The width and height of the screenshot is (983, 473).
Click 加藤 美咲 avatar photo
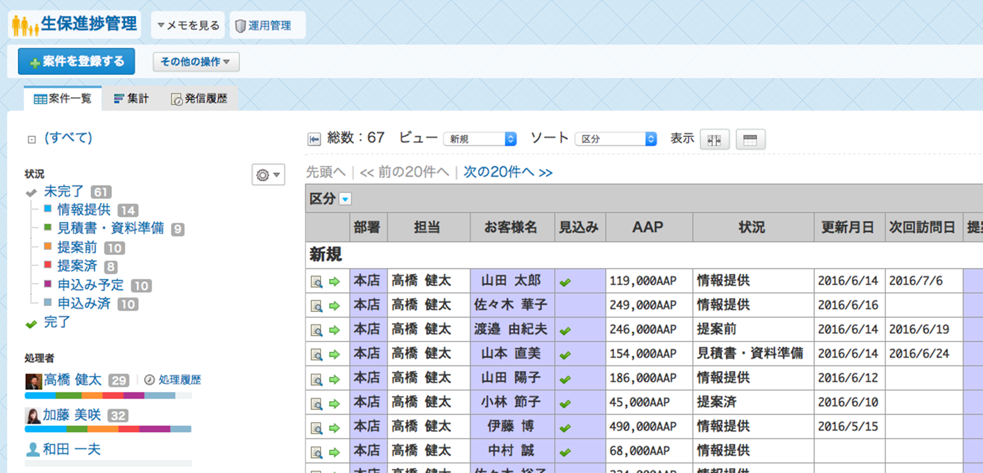[x=33, y=416]
